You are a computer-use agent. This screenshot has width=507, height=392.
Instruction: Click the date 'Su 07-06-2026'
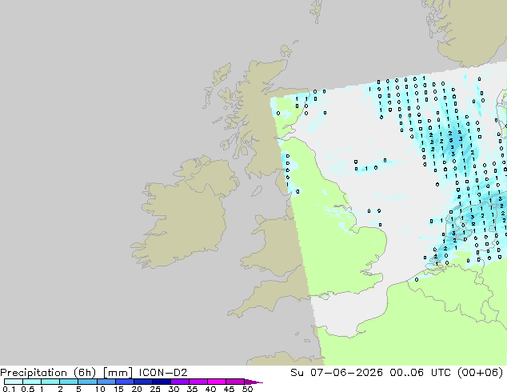tap(337, 373)
